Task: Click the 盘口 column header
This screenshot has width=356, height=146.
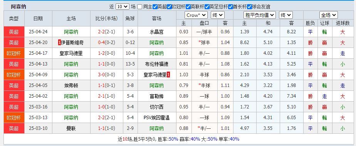Action: click(204, 23)
